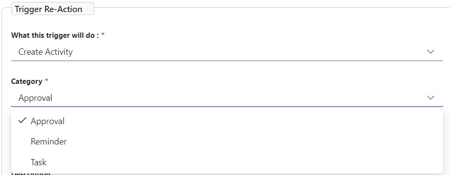Click the Approval value in Category field
Viewport: 450px width, 175px height.
[35, 98]
